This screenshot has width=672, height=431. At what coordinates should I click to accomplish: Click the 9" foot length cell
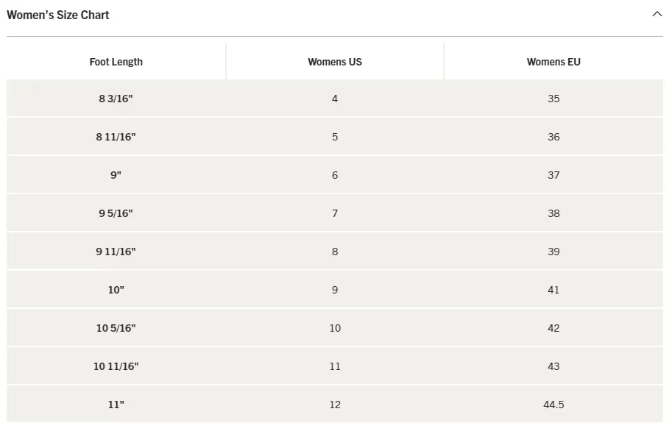(x=116, y=175)
